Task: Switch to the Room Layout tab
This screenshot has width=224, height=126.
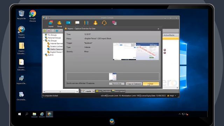Action: (119, 91)
